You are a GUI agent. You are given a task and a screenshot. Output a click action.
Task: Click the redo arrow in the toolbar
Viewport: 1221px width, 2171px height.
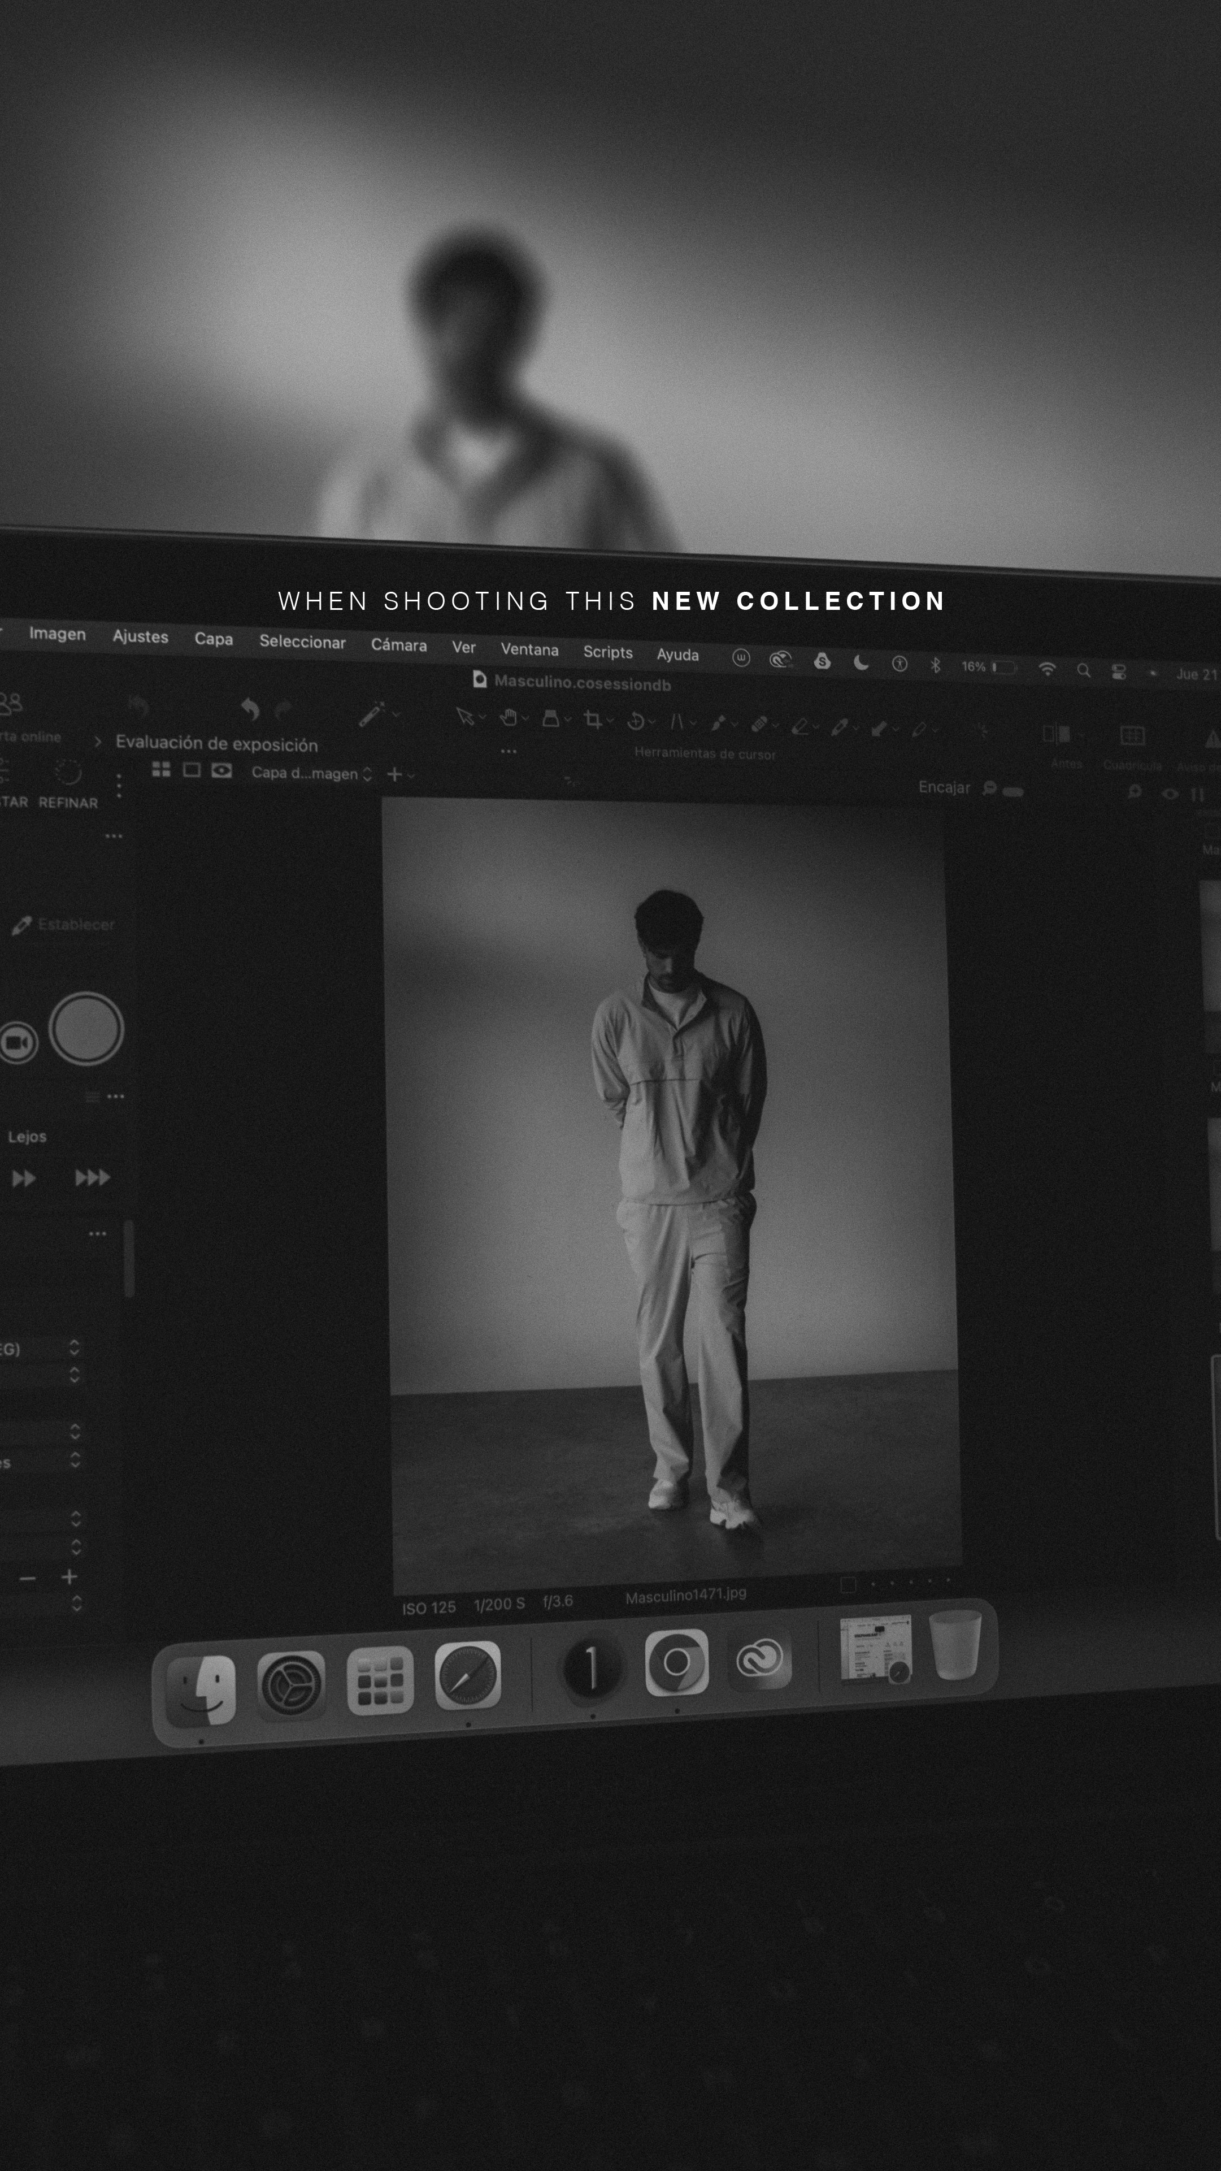(283, 709)
